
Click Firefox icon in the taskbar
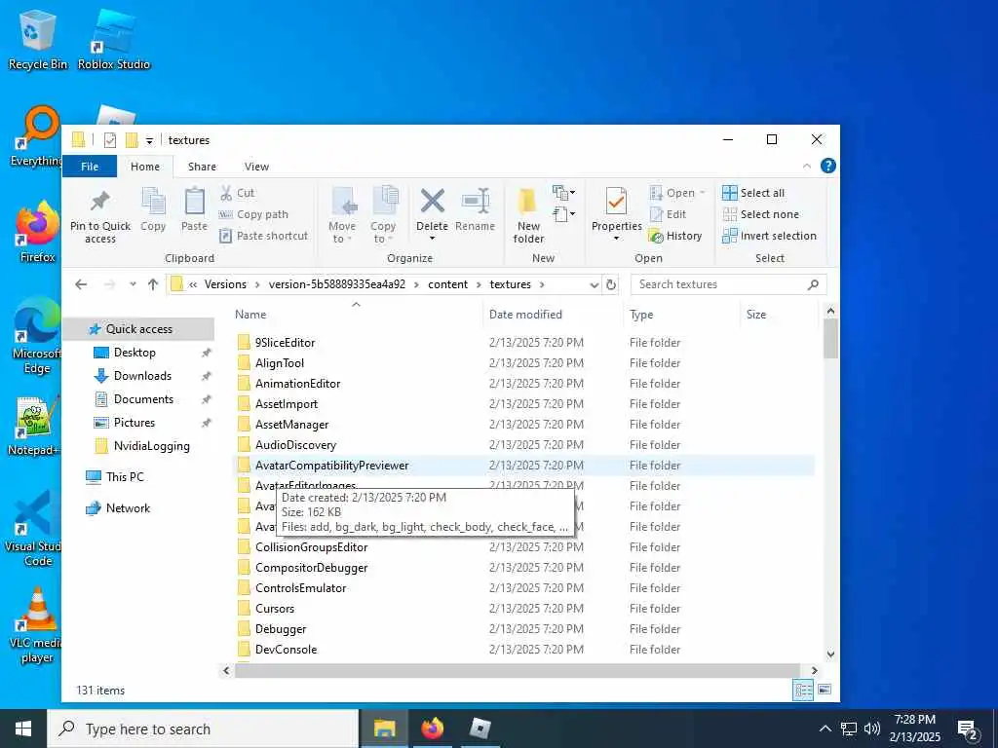[x=432, y=729]
